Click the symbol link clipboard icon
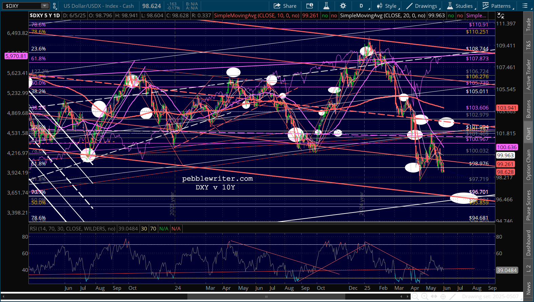The width and height of the screenshot is (534, 302). (54, 6)
